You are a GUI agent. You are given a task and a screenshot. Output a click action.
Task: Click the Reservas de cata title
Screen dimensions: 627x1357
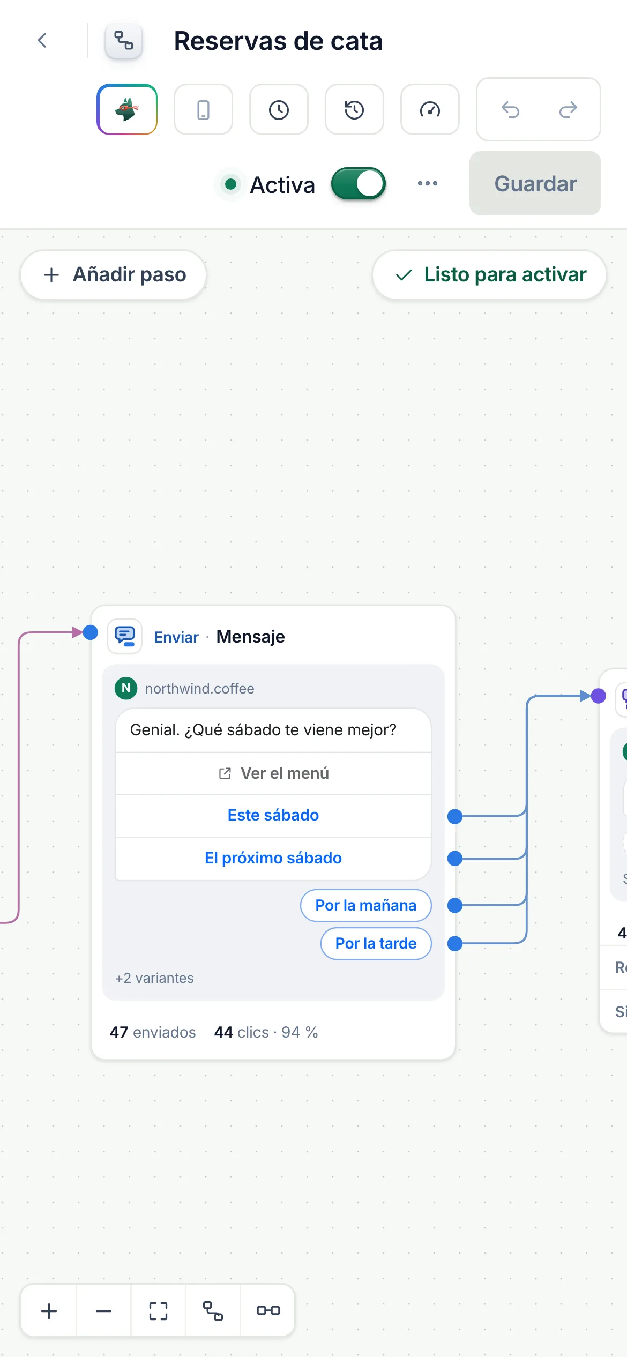pos(278,41)
